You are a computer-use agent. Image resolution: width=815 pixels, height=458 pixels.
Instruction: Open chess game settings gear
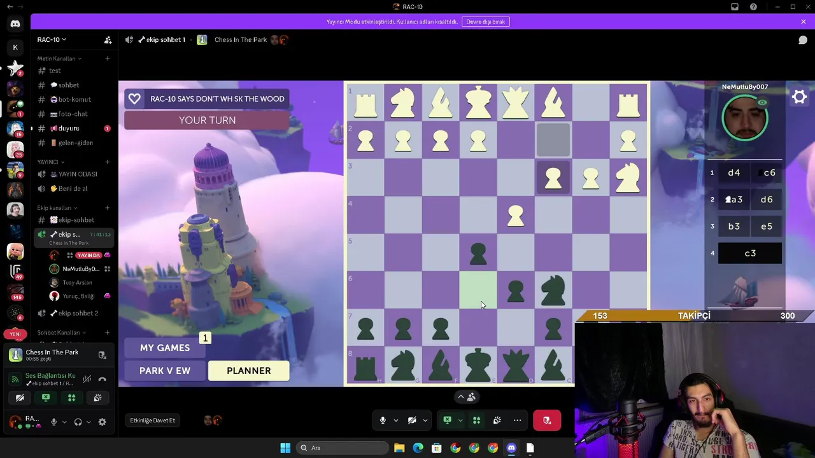(799, 97)
